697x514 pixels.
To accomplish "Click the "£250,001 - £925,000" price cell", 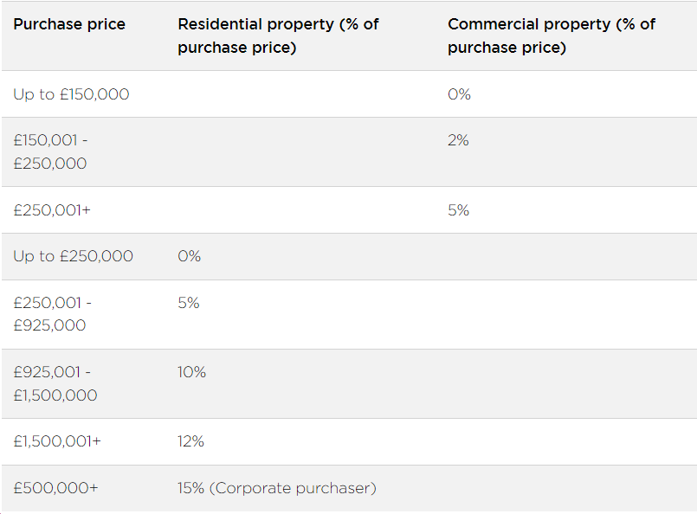I will pos(52,314).
